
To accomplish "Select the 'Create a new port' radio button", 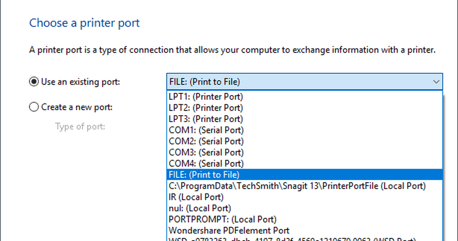I will click(x=33, y=107).
